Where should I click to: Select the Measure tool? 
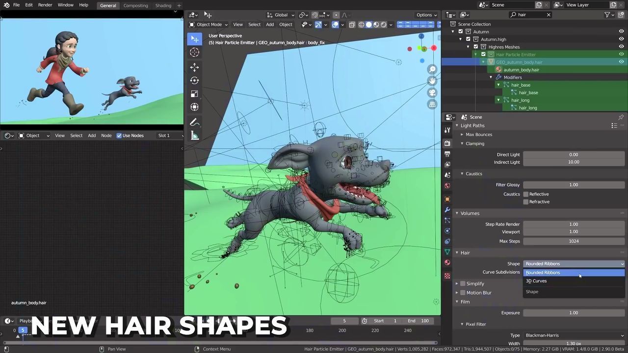(x=194, y=136)
